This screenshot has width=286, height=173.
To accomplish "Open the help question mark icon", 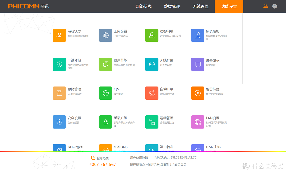I will (x=274, y=6).
